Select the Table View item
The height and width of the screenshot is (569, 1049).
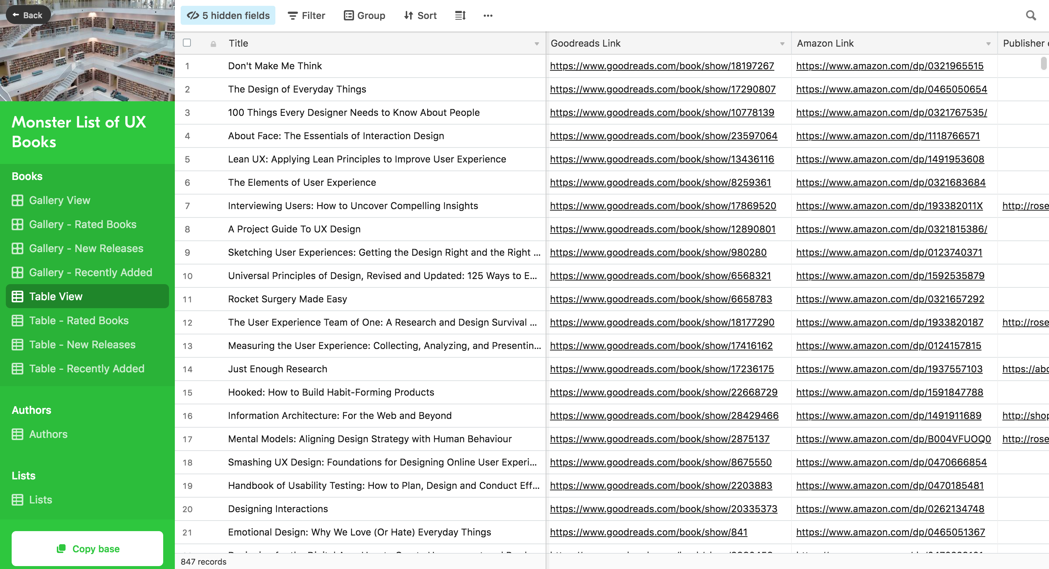point(87,297)
